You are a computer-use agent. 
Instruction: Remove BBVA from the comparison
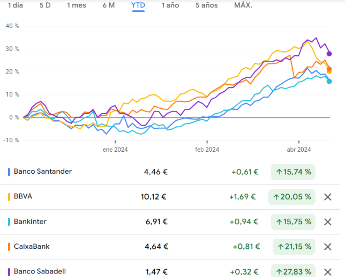(x=328, y=197)
